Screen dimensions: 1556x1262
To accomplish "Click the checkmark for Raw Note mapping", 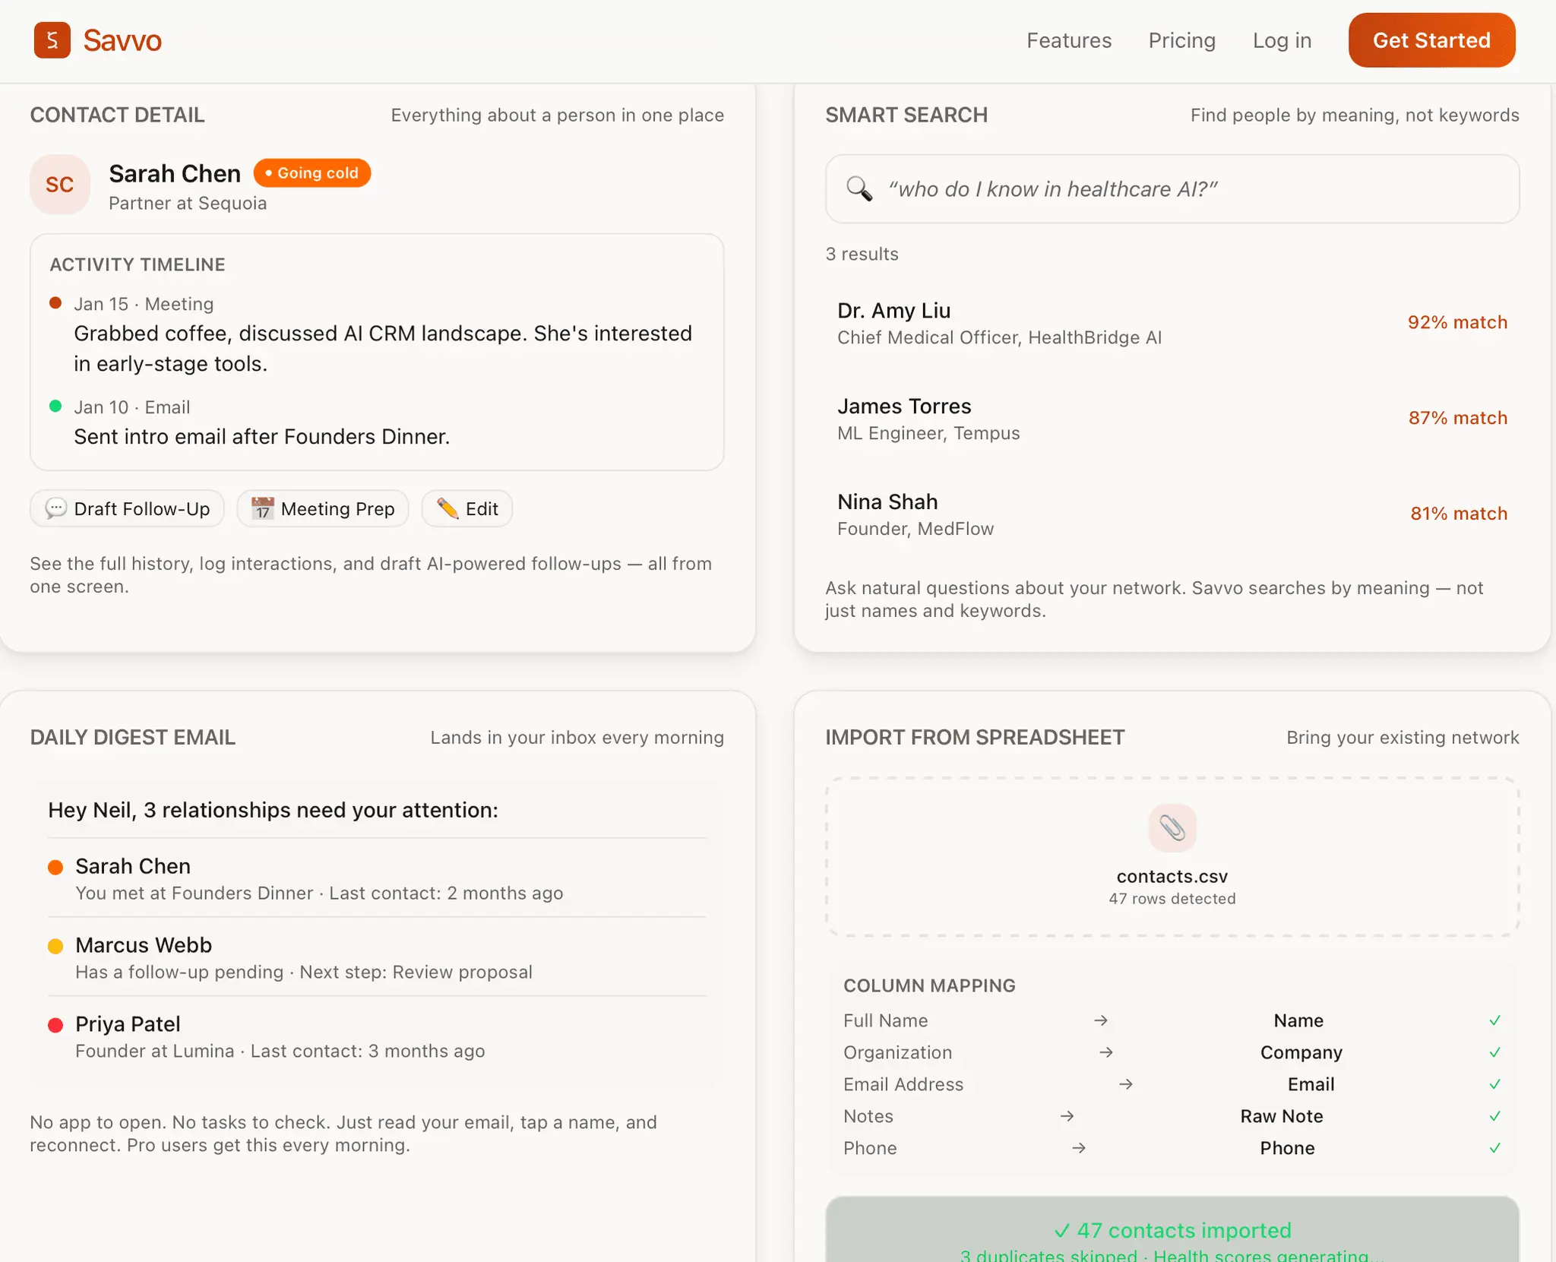I will click(1494, 1116).
